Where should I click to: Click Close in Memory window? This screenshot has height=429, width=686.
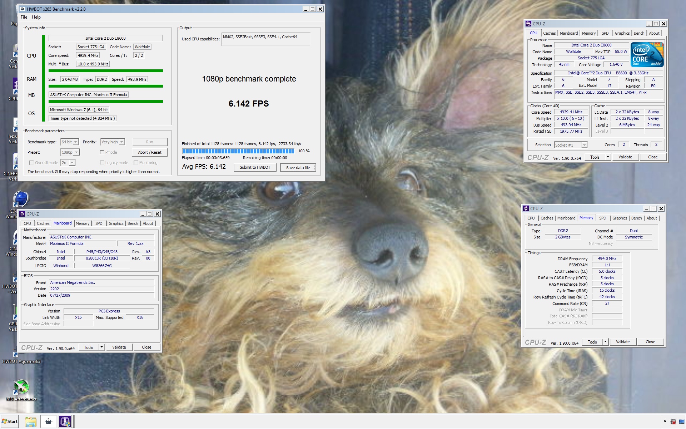(x=650, y=342)
